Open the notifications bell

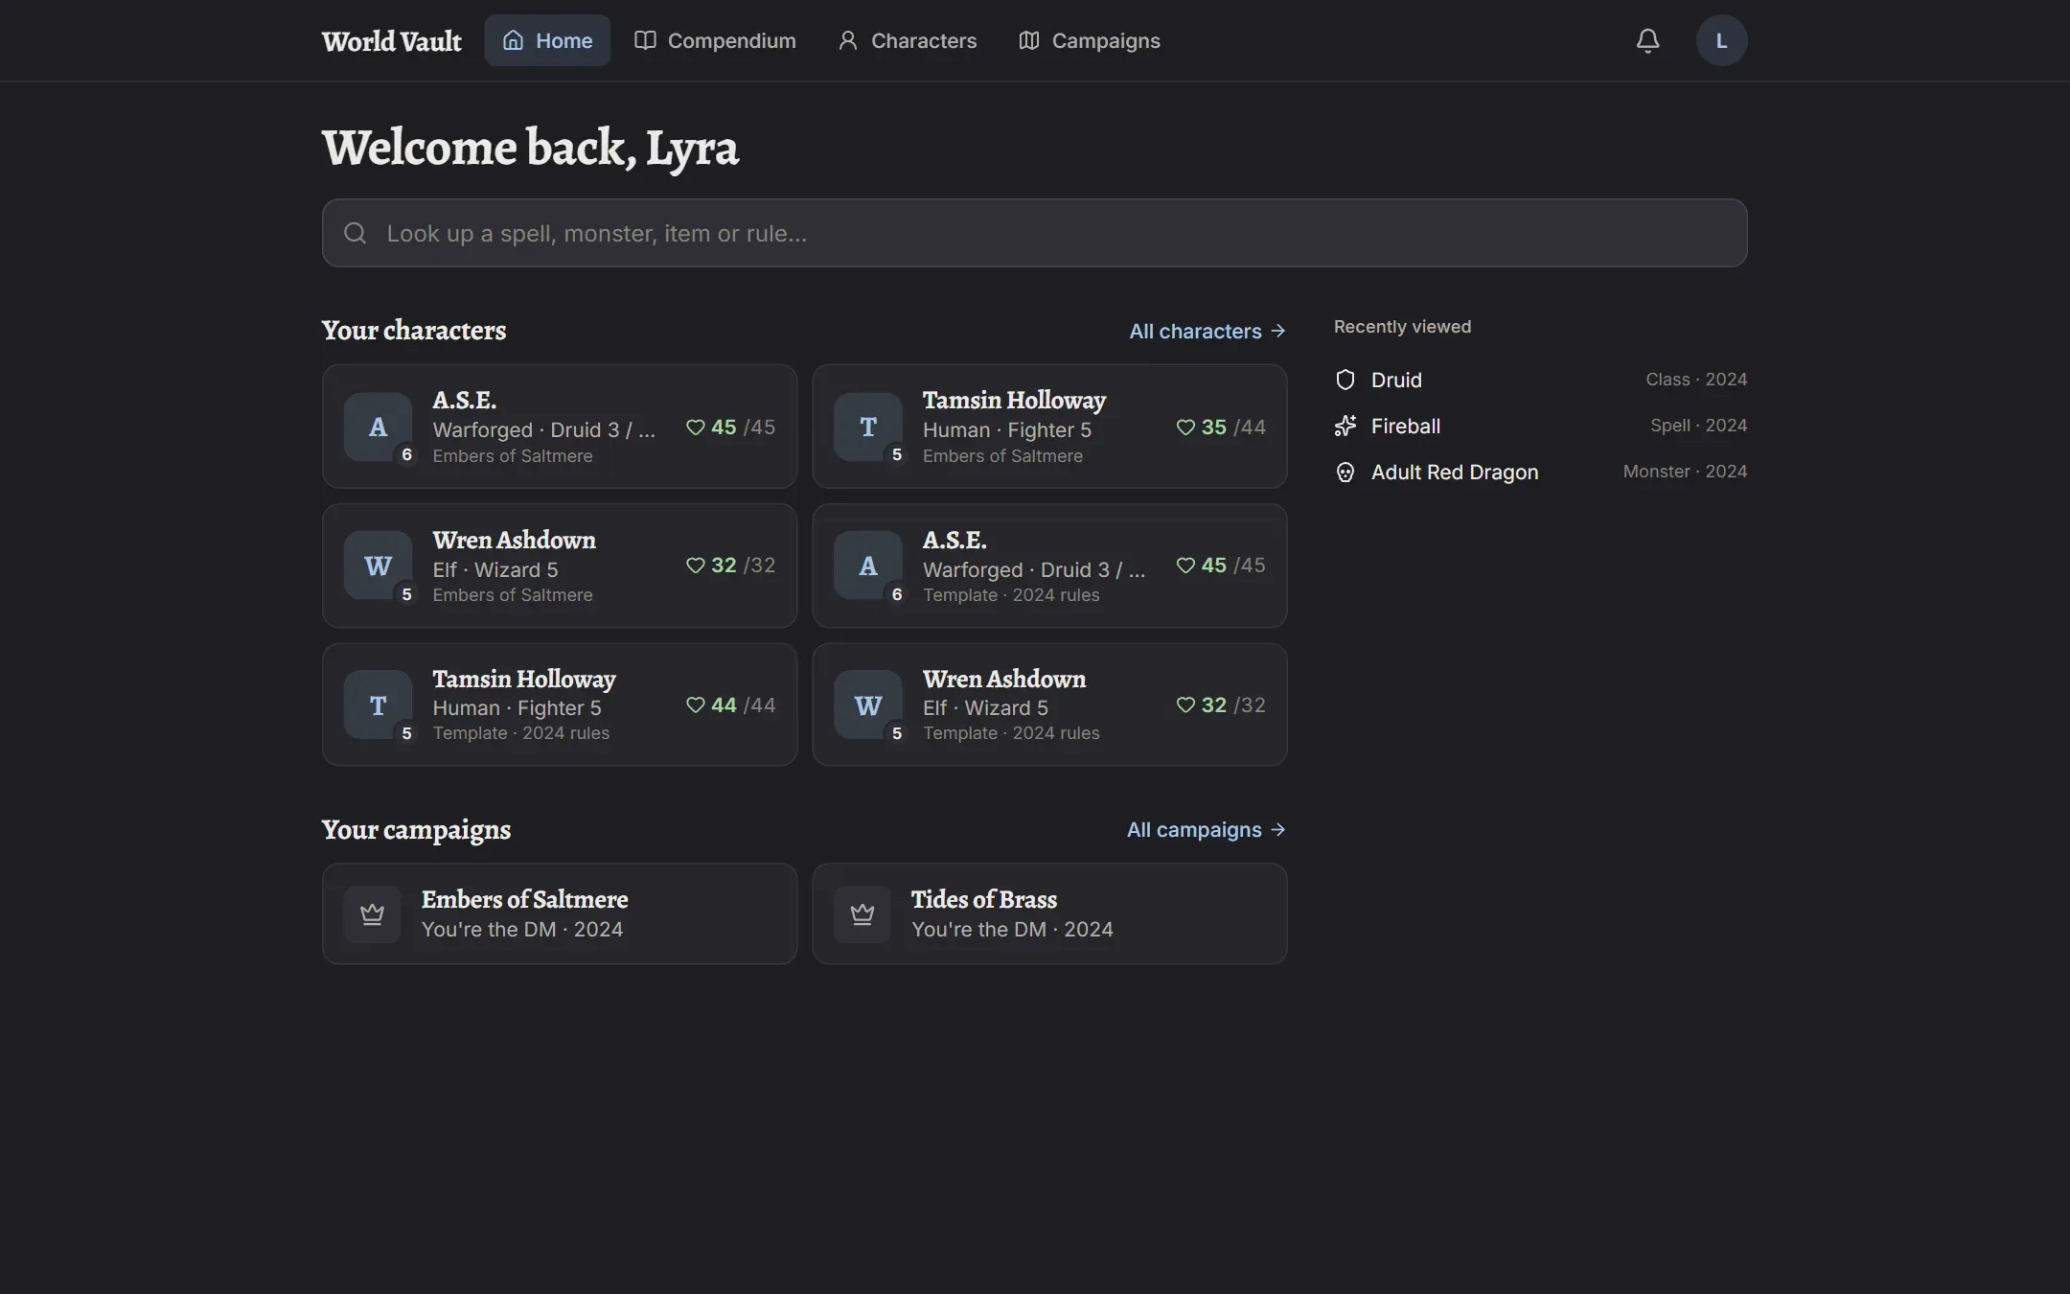pos(1647,40)
